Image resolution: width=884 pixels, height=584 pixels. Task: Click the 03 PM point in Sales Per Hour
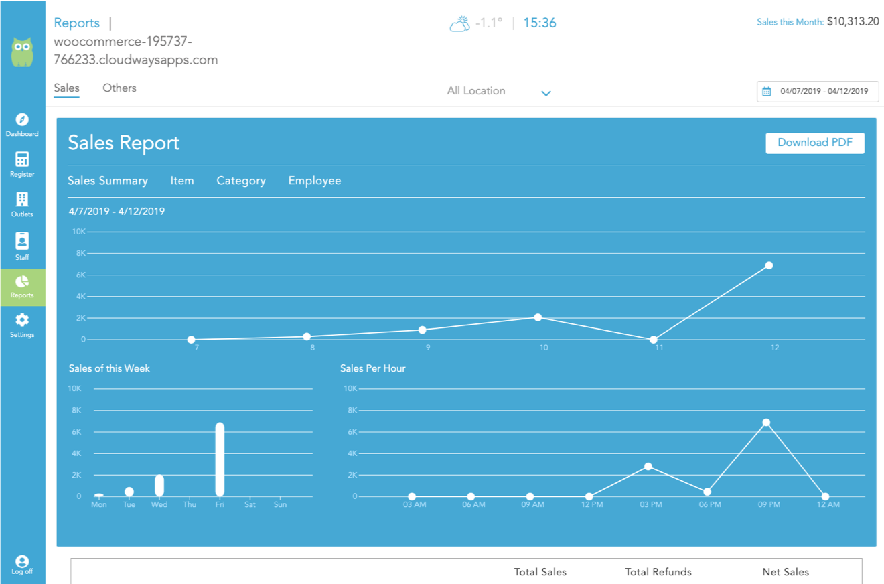click(x=648, y=466)
